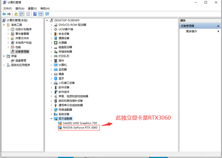Click the 蓝牙 Bluetooth icon
The height and width of the screenshot is (158, 222).
56,78
